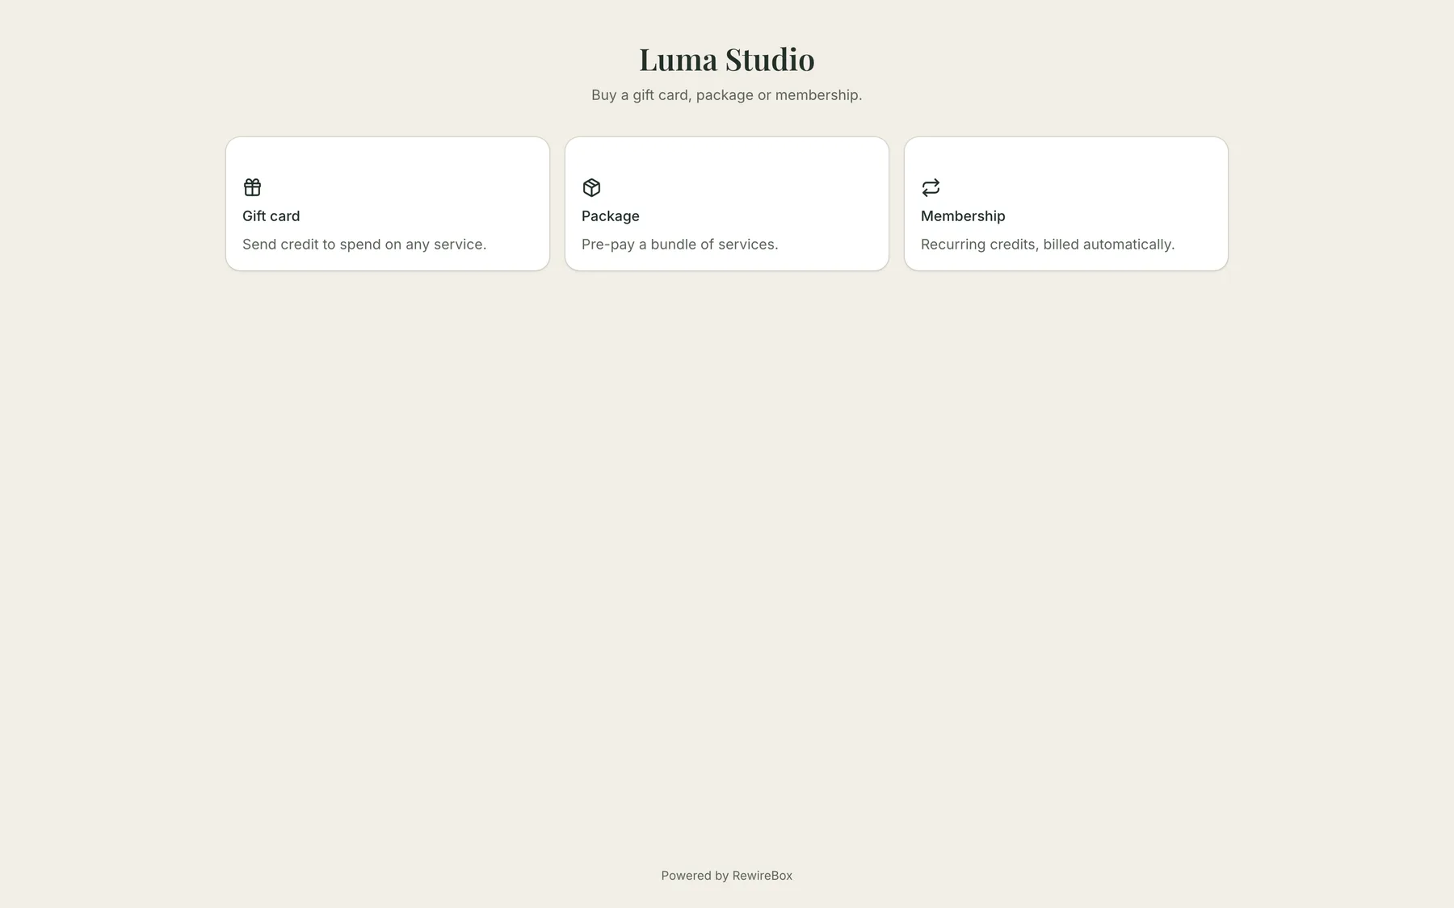Click the Luma Studio heading
The width and height of the screenshot is (1454, 908).
click(x=727, y=59)
